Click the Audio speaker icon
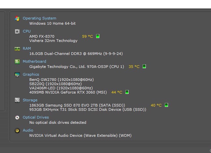Viewport: 211px width, 153px height. coord(17,131)
